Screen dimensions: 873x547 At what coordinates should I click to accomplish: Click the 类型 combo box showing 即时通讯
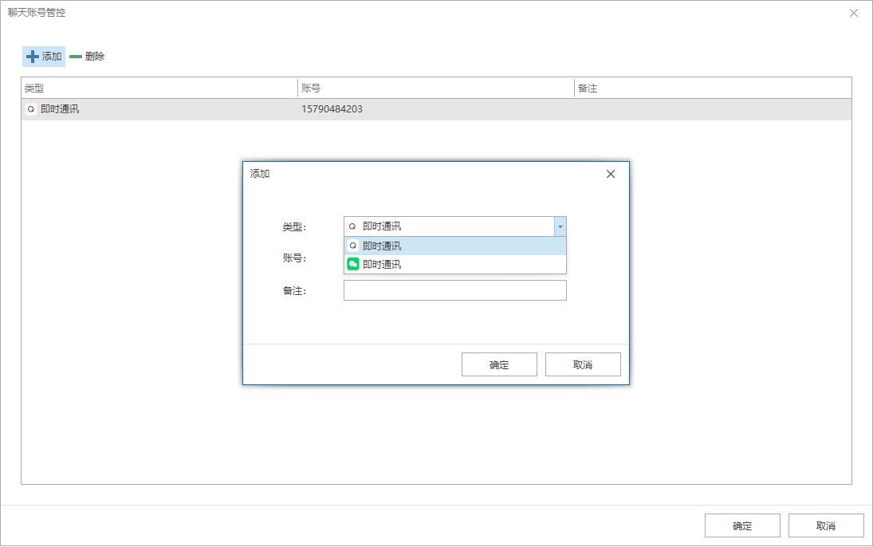tap(455, 226)
